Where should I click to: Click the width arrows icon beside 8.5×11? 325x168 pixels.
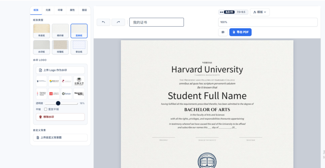click(x=221, y=12)
